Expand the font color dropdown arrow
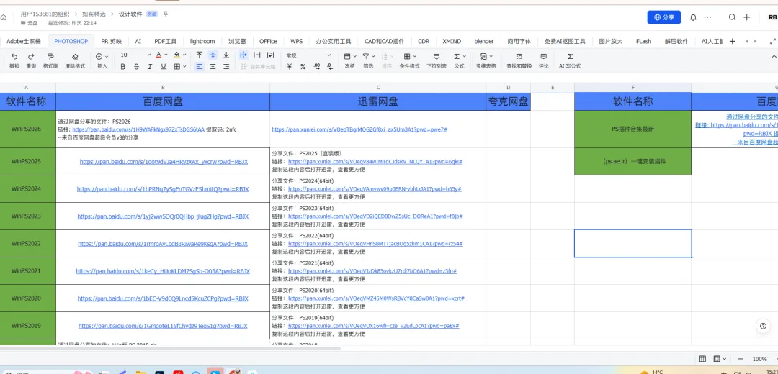The height and width of the screenshot is (374, 778). 166,55
